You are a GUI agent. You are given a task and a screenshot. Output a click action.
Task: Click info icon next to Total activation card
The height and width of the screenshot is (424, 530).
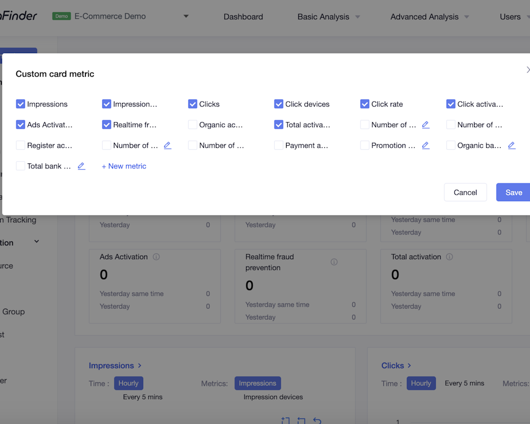point(450,257)
